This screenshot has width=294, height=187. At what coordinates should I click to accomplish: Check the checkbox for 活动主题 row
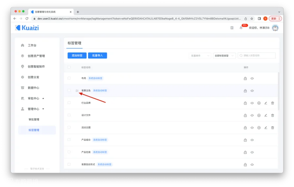[69, 127]
